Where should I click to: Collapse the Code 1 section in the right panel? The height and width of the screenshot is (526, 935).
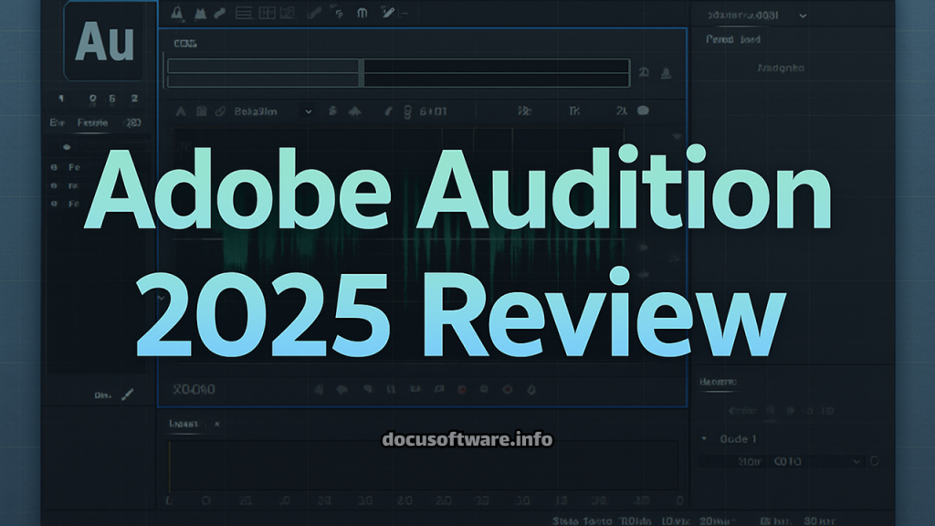[x=703, y=437]
